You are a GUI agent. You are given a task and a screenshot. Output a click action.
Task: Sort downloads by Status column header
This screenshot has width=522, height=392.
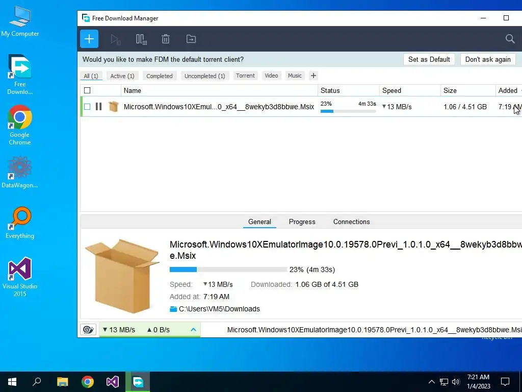point(348,90)
